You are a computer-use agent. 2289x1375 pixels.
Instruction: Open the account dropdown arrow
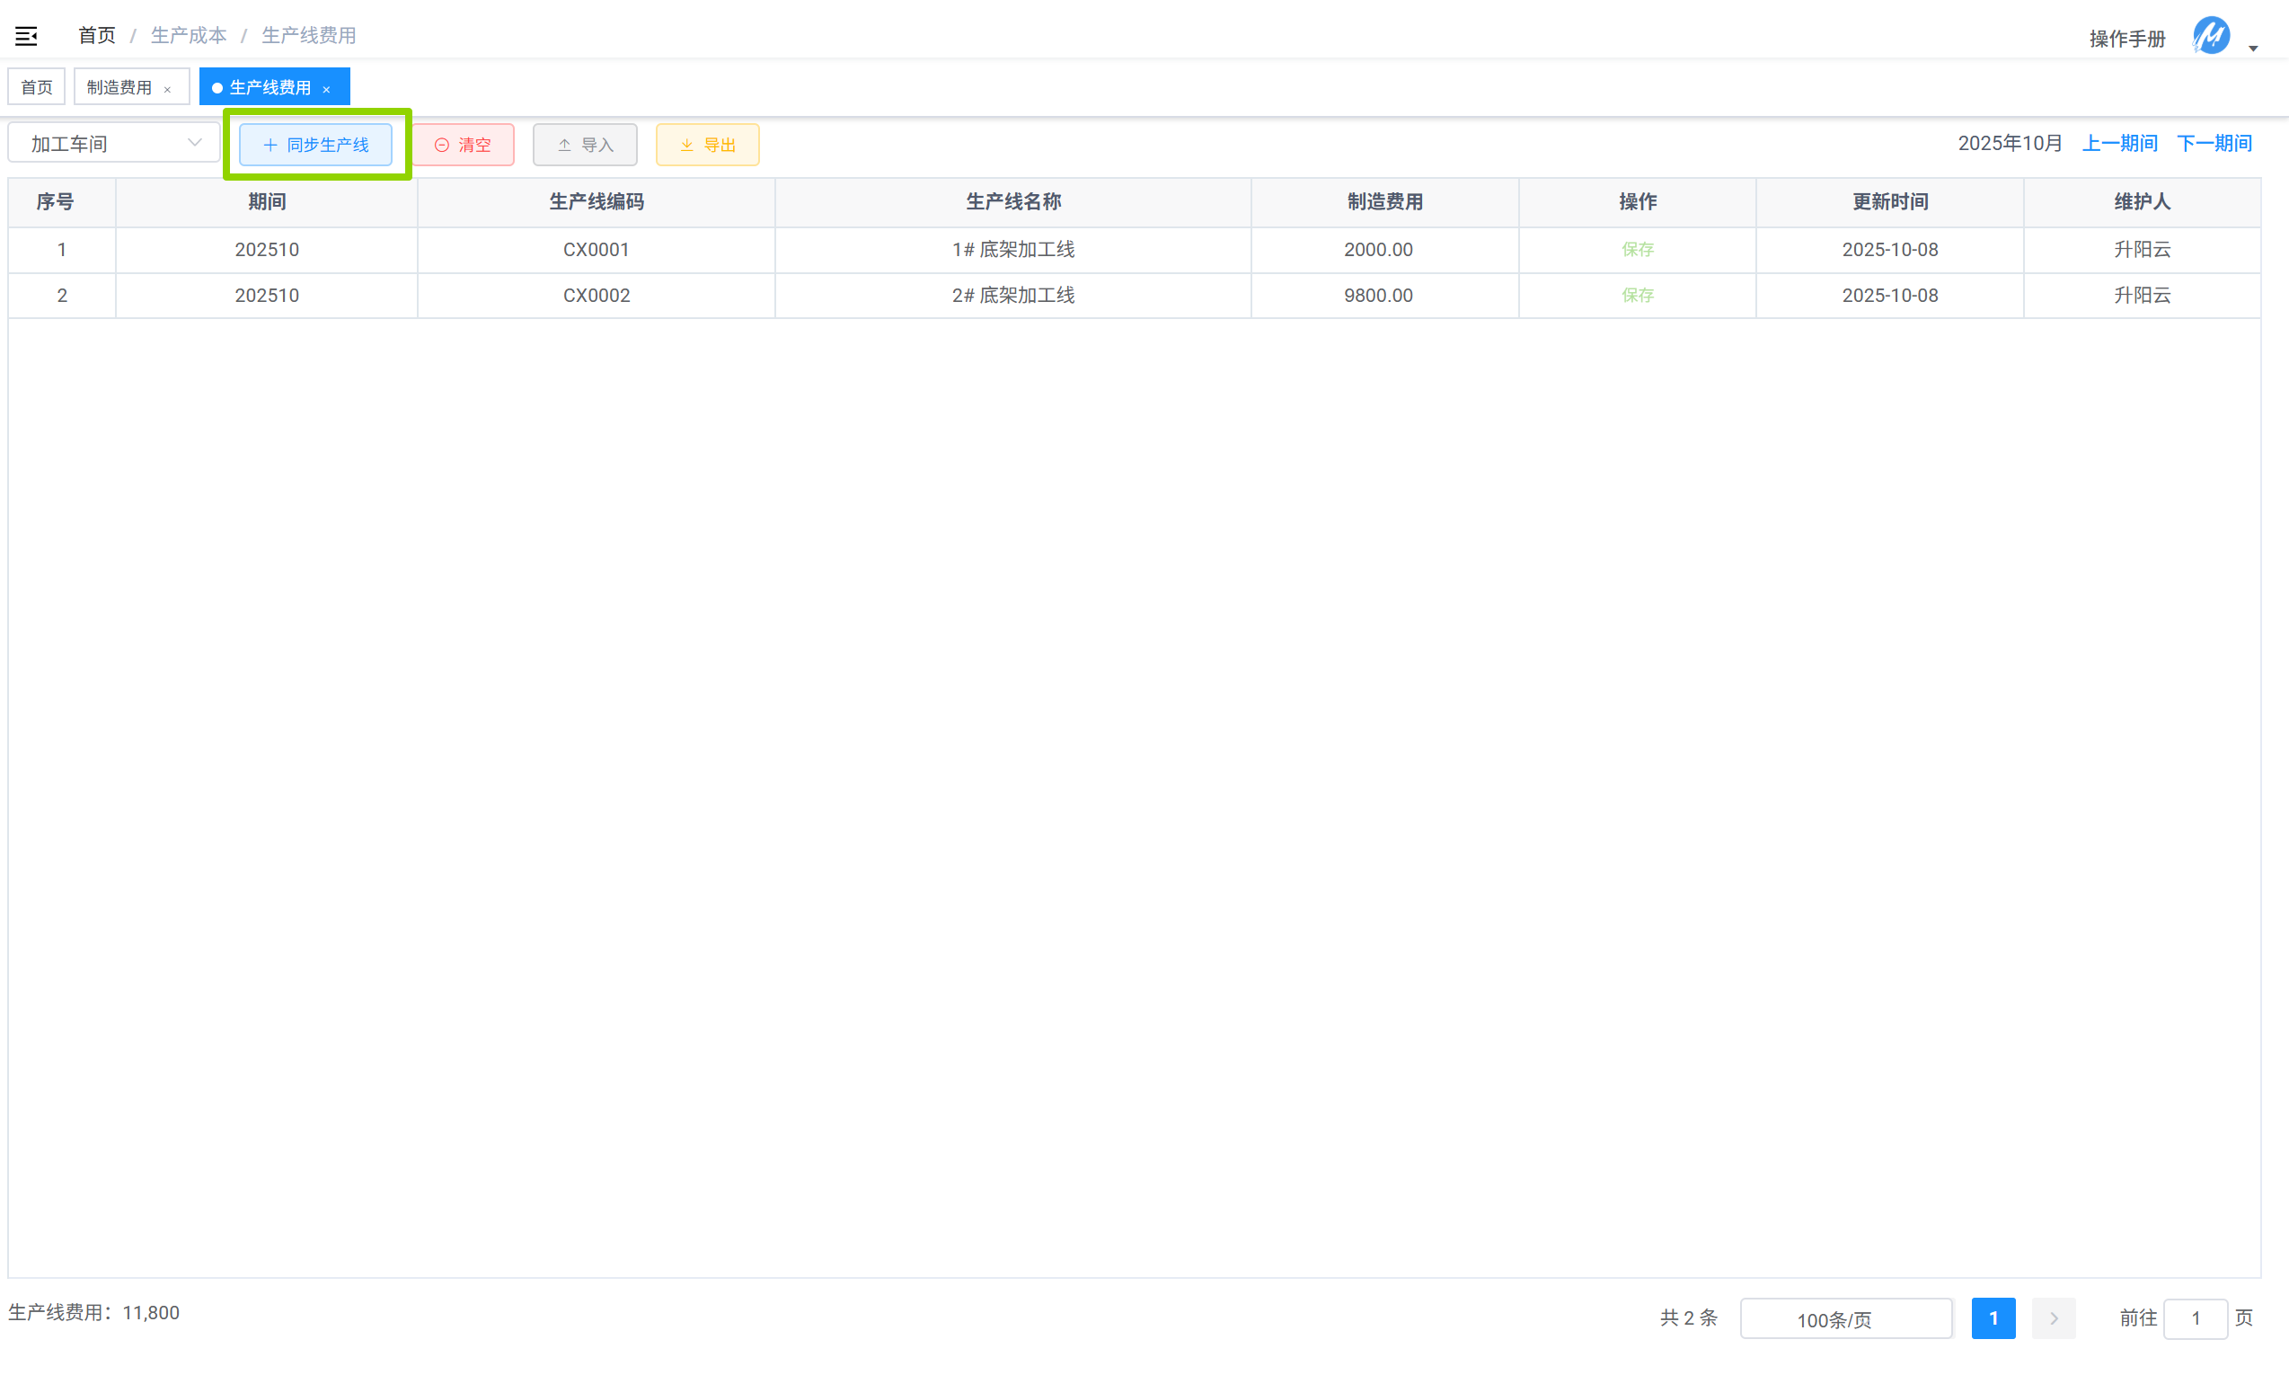(x=2254, y=49)
